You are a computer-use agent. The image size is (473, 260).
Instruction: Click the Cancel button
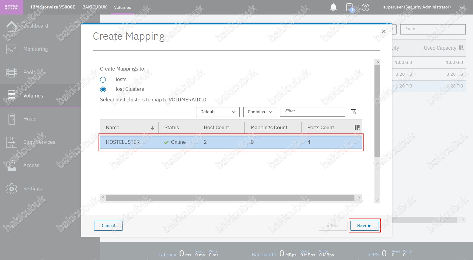pyautogui.click(x=108, y=225)
